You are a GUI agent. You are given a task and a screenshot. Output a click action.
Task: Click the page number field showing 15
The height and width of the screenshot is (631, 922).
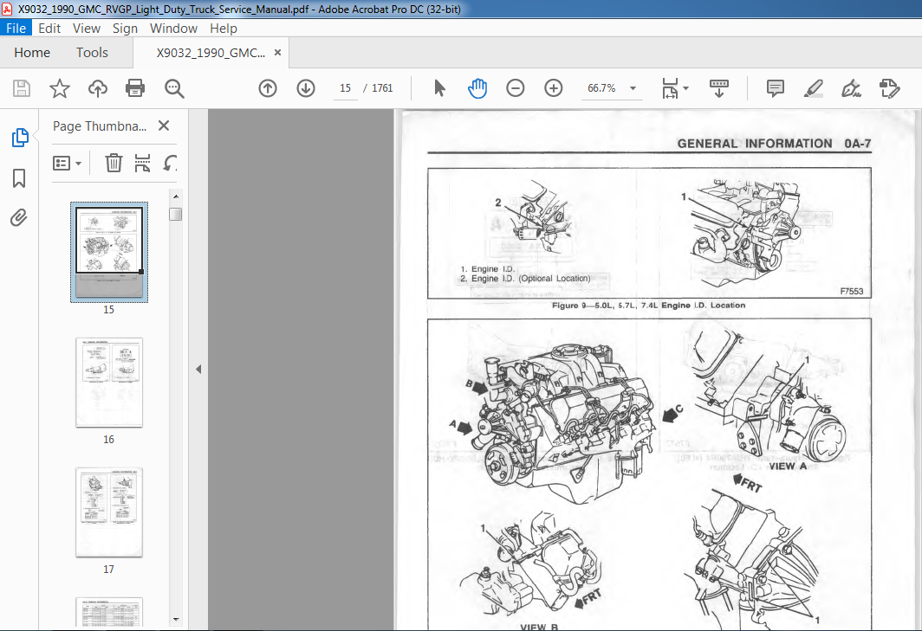[345, 88]
